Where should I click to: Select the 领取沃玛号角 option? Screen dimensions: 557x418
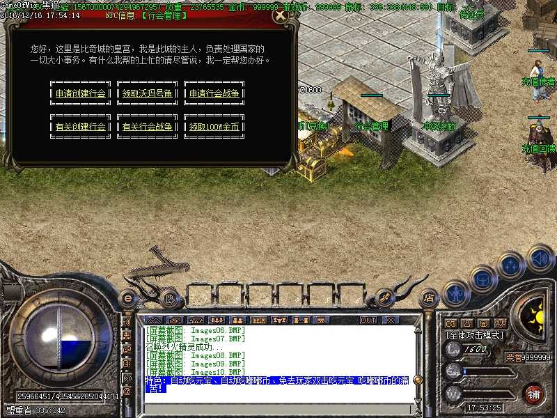coord(147,93)
